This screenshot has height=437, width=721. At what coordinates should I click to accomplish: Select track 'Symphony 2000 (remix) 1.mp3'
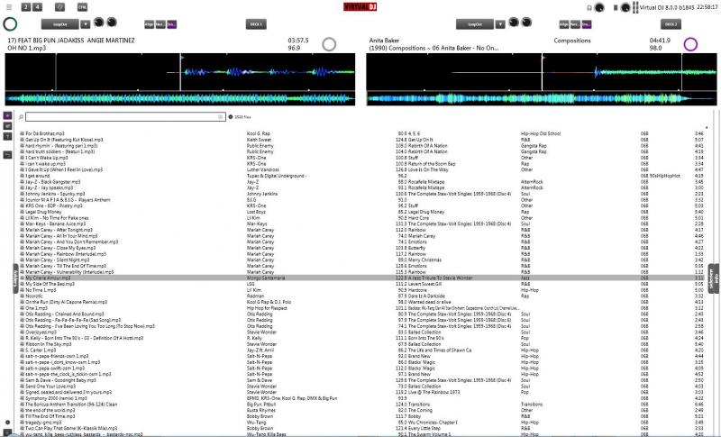tap(56, 398)
